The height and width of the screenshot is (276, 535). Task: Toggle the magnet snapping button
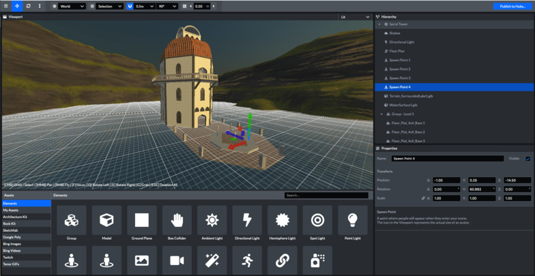pos(130,6)
